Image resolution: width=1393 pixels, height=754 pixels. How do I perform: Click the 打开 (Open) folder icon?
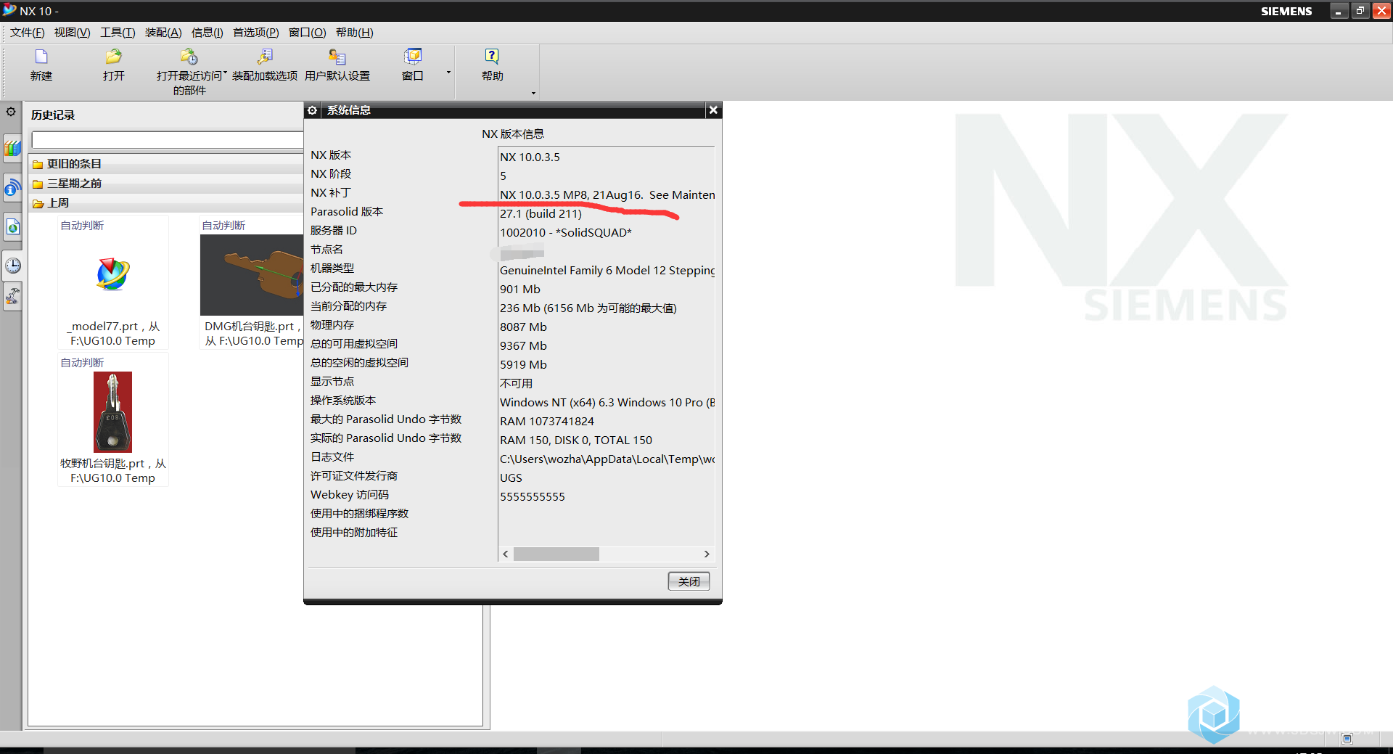(113, 57)
